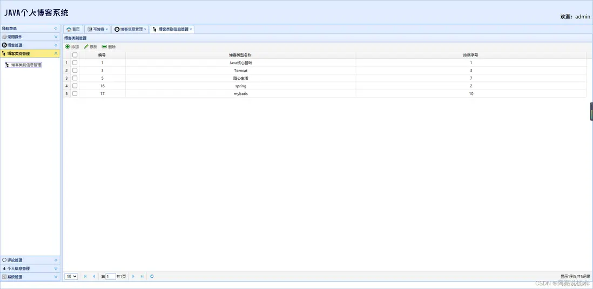The image size is (593, 289).
Task: Click the speech bubble icon beside 评论管理
Action: pyautogui.click(x=4, y=260)
